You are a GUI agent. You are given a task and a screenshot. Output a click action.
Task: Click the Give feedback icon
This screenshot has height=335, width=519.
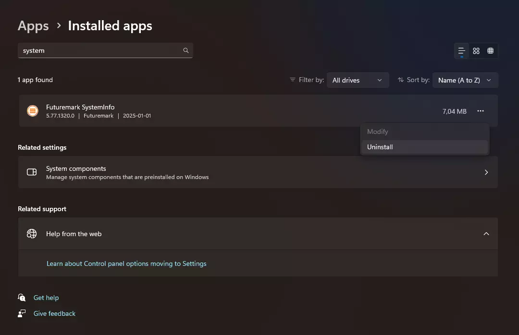pyautogui.click(x=22, y=313)
